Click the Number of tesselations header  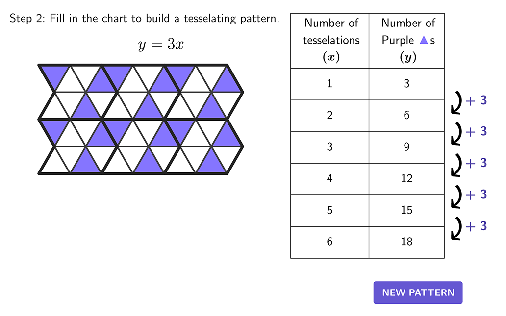click(329, 41)
